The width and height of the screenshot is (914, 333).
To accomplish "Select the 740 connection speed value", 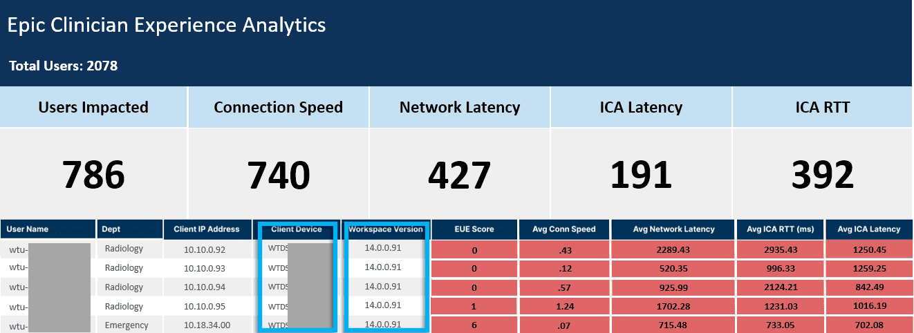I will point(279,175).
